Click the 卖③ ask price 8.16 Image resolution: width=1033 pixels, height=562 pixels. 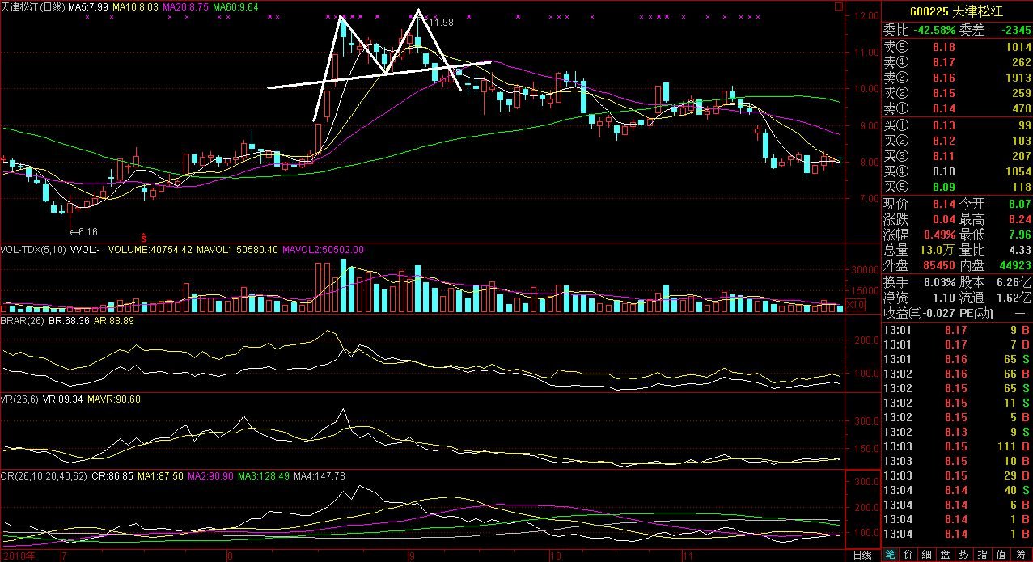click(943, 78)
